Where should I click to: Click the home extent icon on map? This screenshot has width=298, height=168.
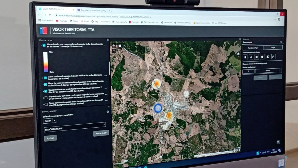[x=238, y=54]
